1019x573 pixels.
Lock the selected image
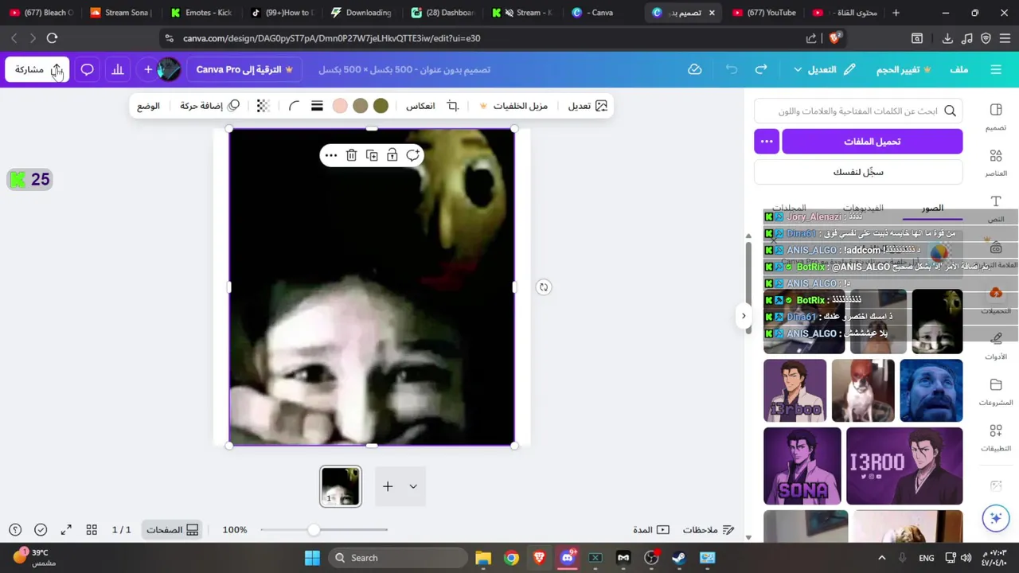392,155
